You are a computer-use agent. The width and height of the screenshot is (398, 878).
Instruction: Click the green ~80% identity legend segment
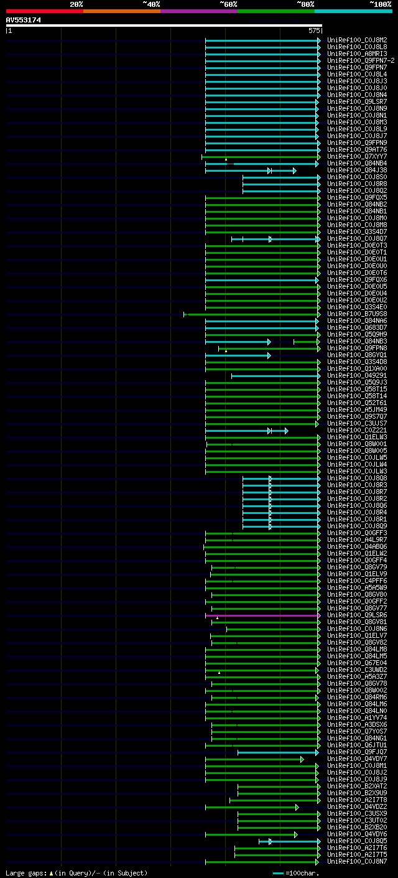(x=276, y=11)
